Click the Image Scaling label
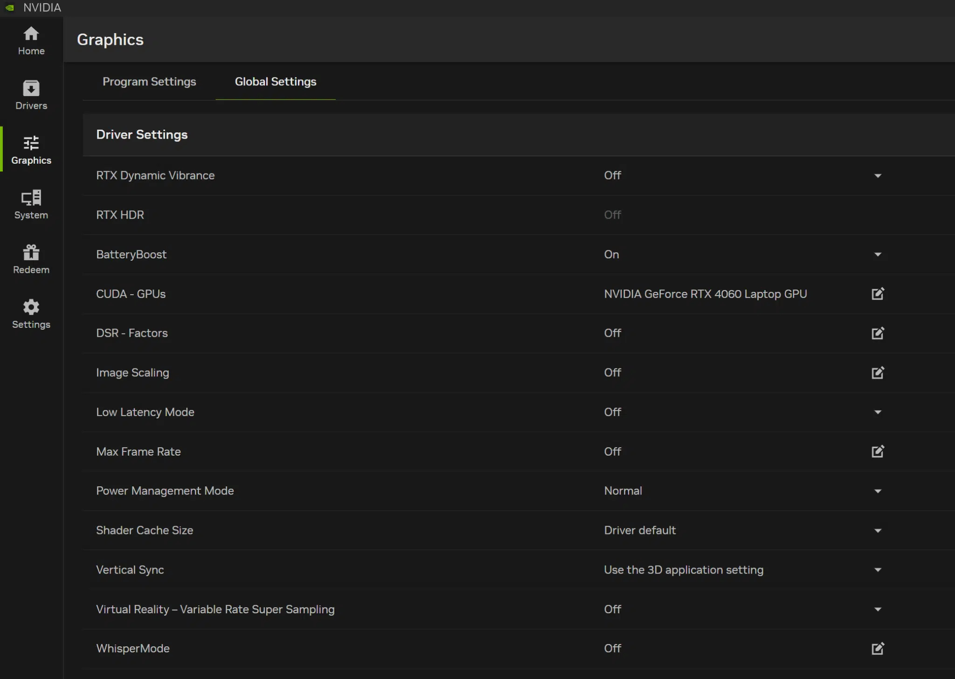The image size is (955, 679). tap(132, 373)
